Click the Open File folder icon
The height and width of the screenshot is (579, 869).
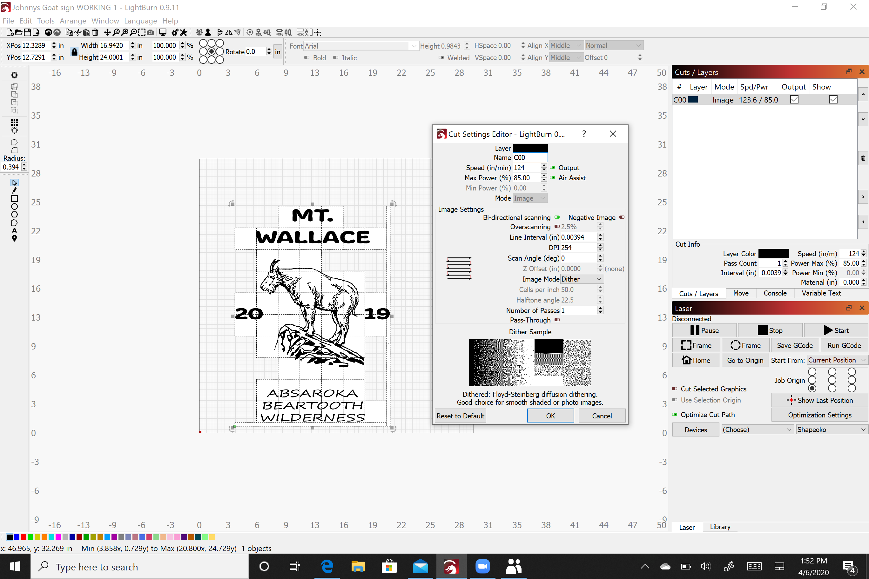[18, 32]
